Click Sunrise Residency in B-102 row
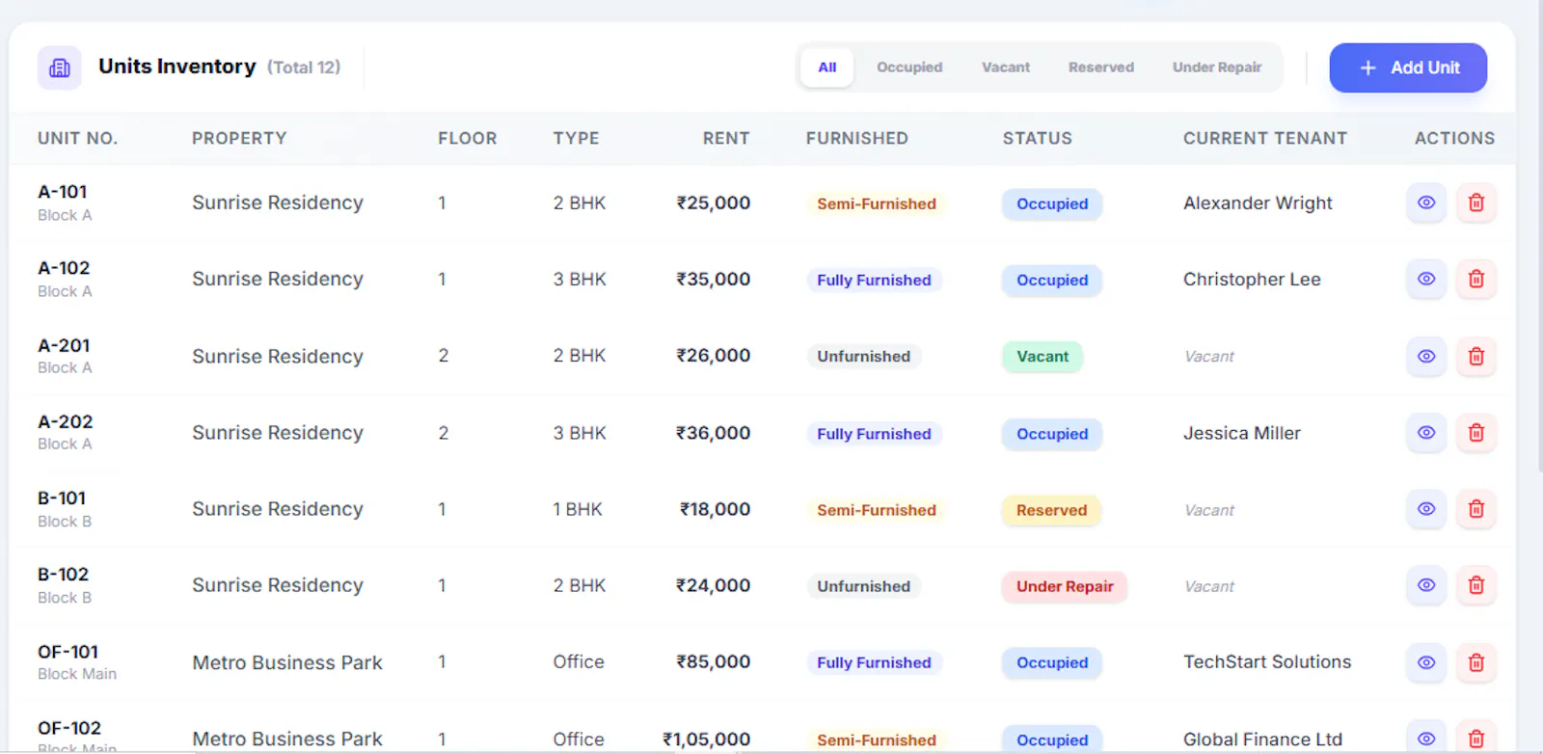The height and width of the screenshot is (754, 1543). click(x=278, y=585)
